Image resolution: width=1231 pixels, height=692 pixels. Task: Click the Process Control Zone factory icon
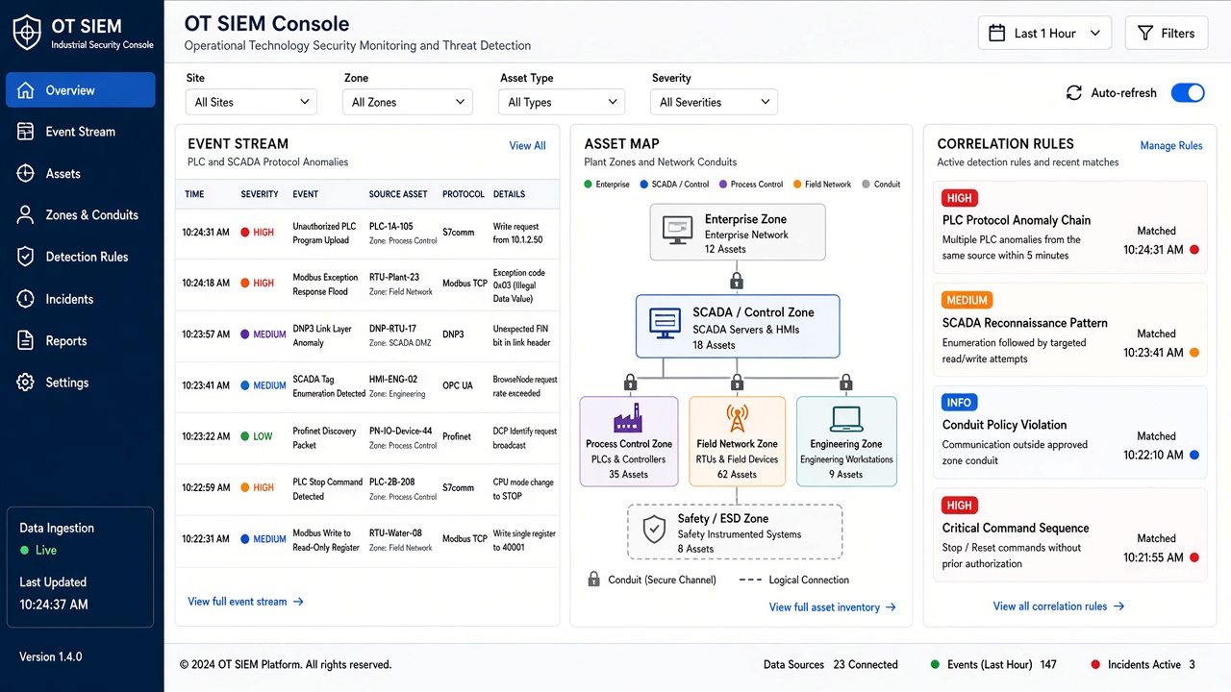point(628,418)
